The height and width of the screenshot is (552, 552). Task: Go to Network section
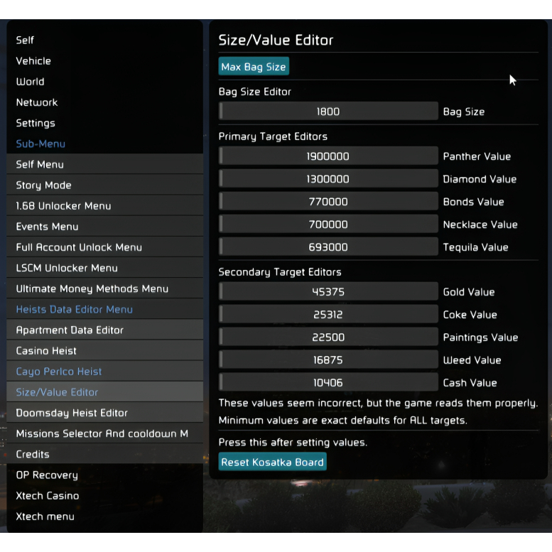tap(37, 102)
